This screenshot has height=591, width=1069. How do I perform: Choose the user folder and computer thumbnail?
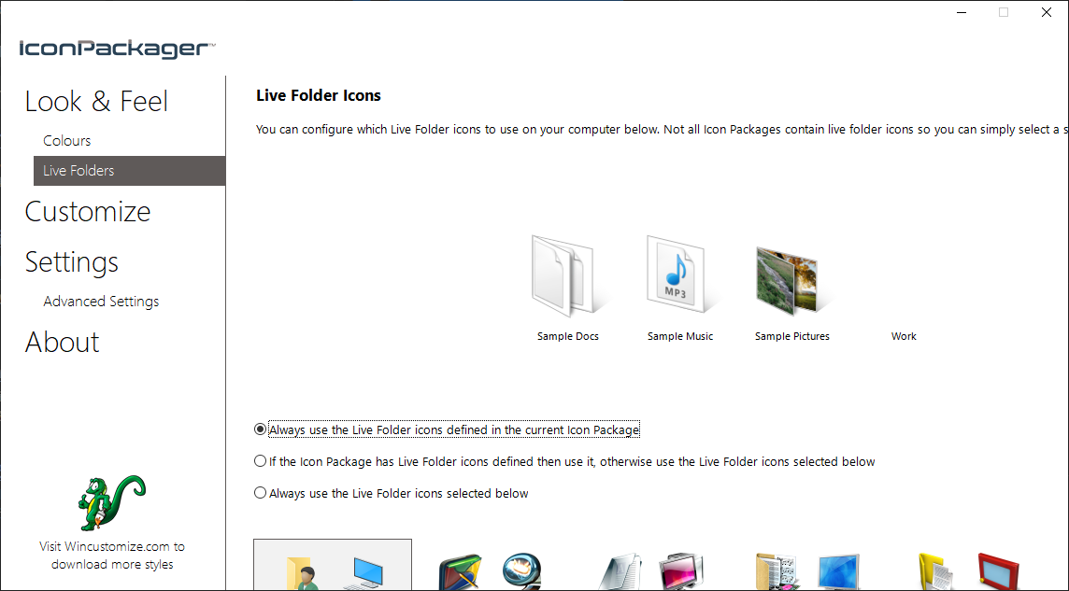point(333,568)
